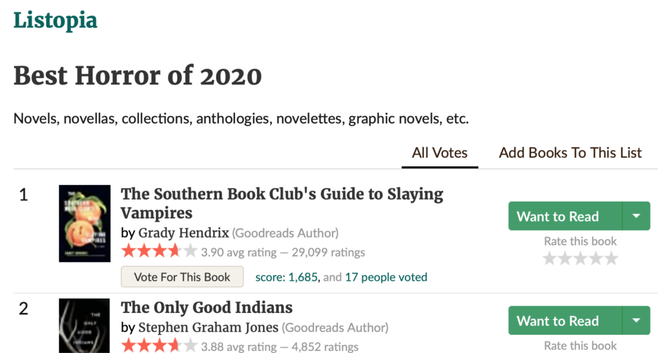
Task: Open The Only Good Indians title link
Action: pos(207,307)
